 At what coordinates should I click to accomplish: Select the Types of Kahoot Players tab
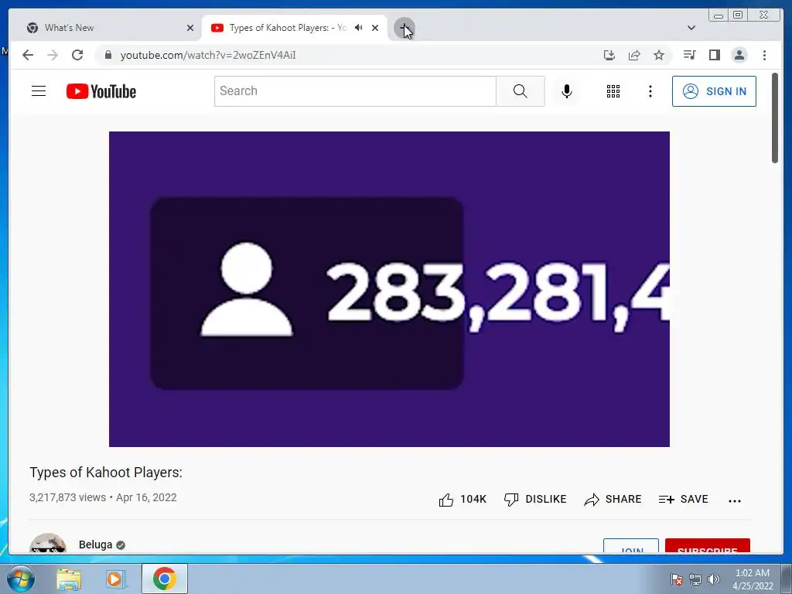[x=295, y=28]
